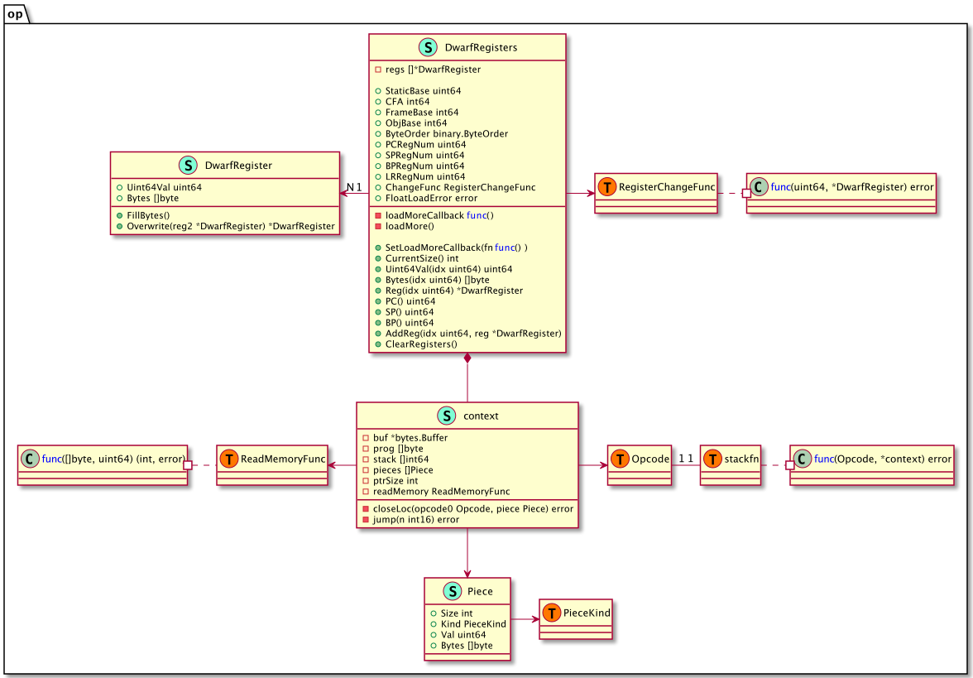Click the S icon in the context class header
Viewport: 973px width, 678px height.
pos(446,416)
